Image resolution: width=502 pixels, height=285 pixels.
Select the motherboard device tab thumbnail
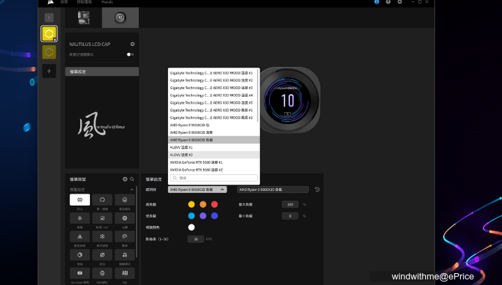84,17
